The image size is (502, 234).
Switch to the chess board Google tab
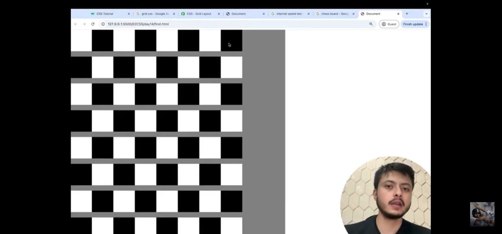click(335, 14)
